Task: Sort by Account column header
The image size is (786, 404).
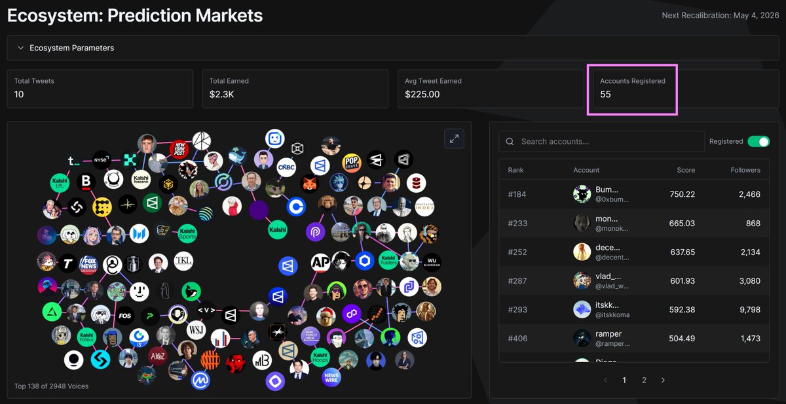Action: point(586,170)
